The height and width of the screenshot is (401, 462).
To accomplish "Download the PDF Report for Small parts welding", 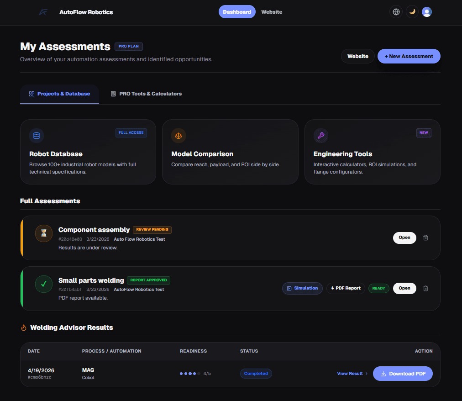I will 346,288.
